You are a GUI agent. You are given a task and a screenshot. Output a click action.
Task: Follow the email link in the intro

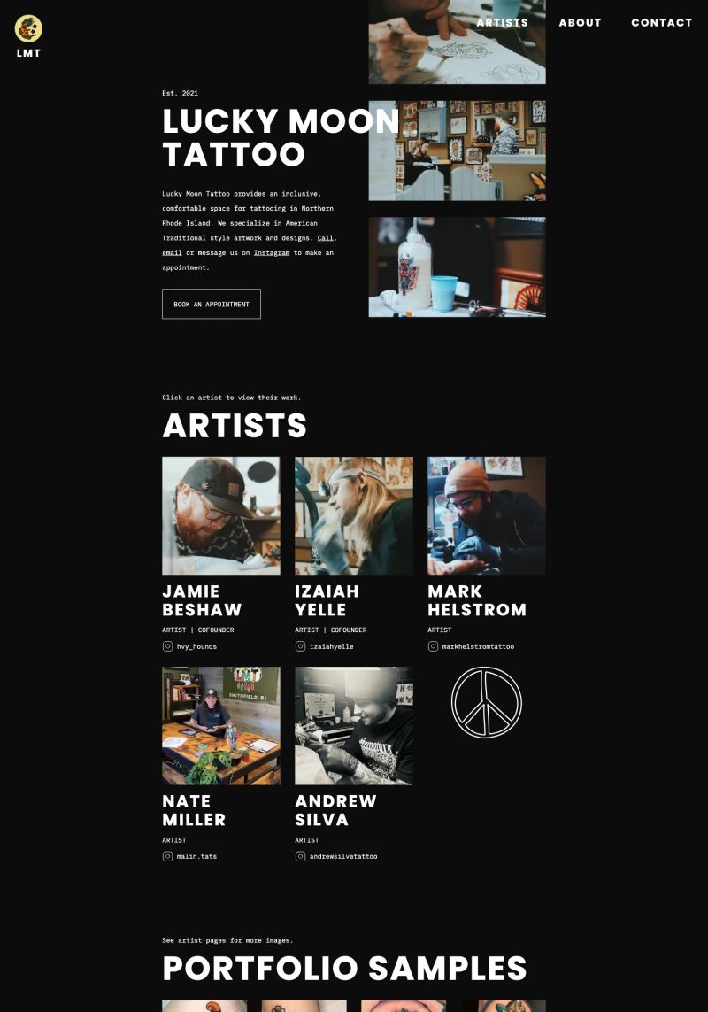click(x=172, y=253)
